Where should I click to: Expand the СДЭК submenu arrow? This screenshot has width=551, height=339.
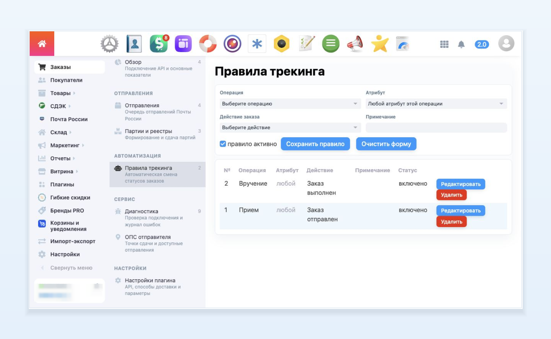[70, 106]
